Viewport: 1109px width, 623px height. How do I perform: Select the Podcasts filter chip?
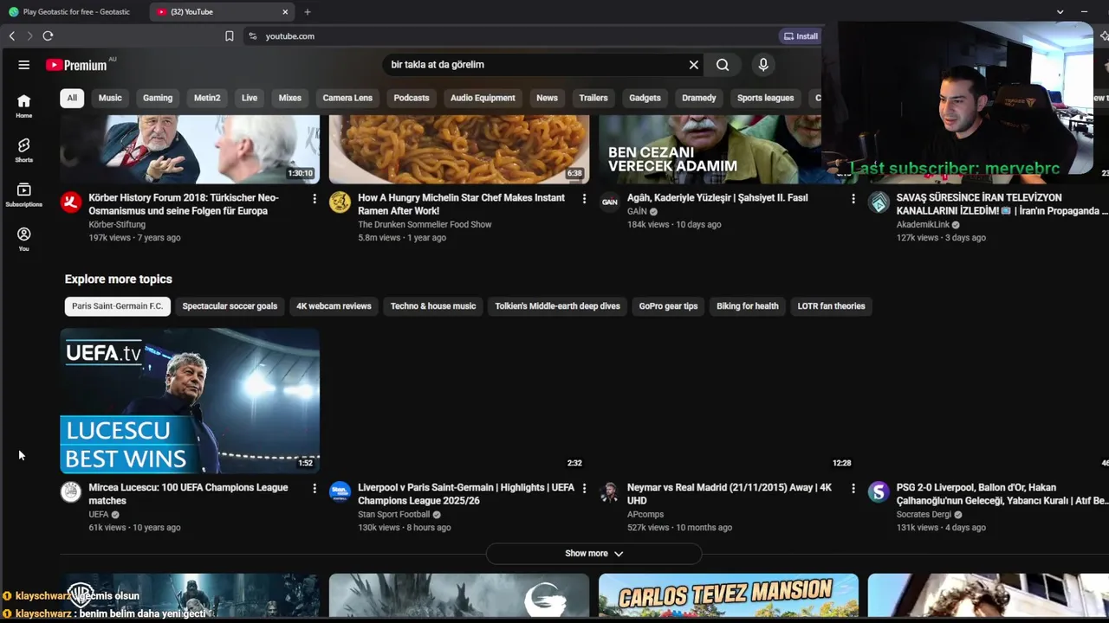pyautogui.click(x=412, y=98)
